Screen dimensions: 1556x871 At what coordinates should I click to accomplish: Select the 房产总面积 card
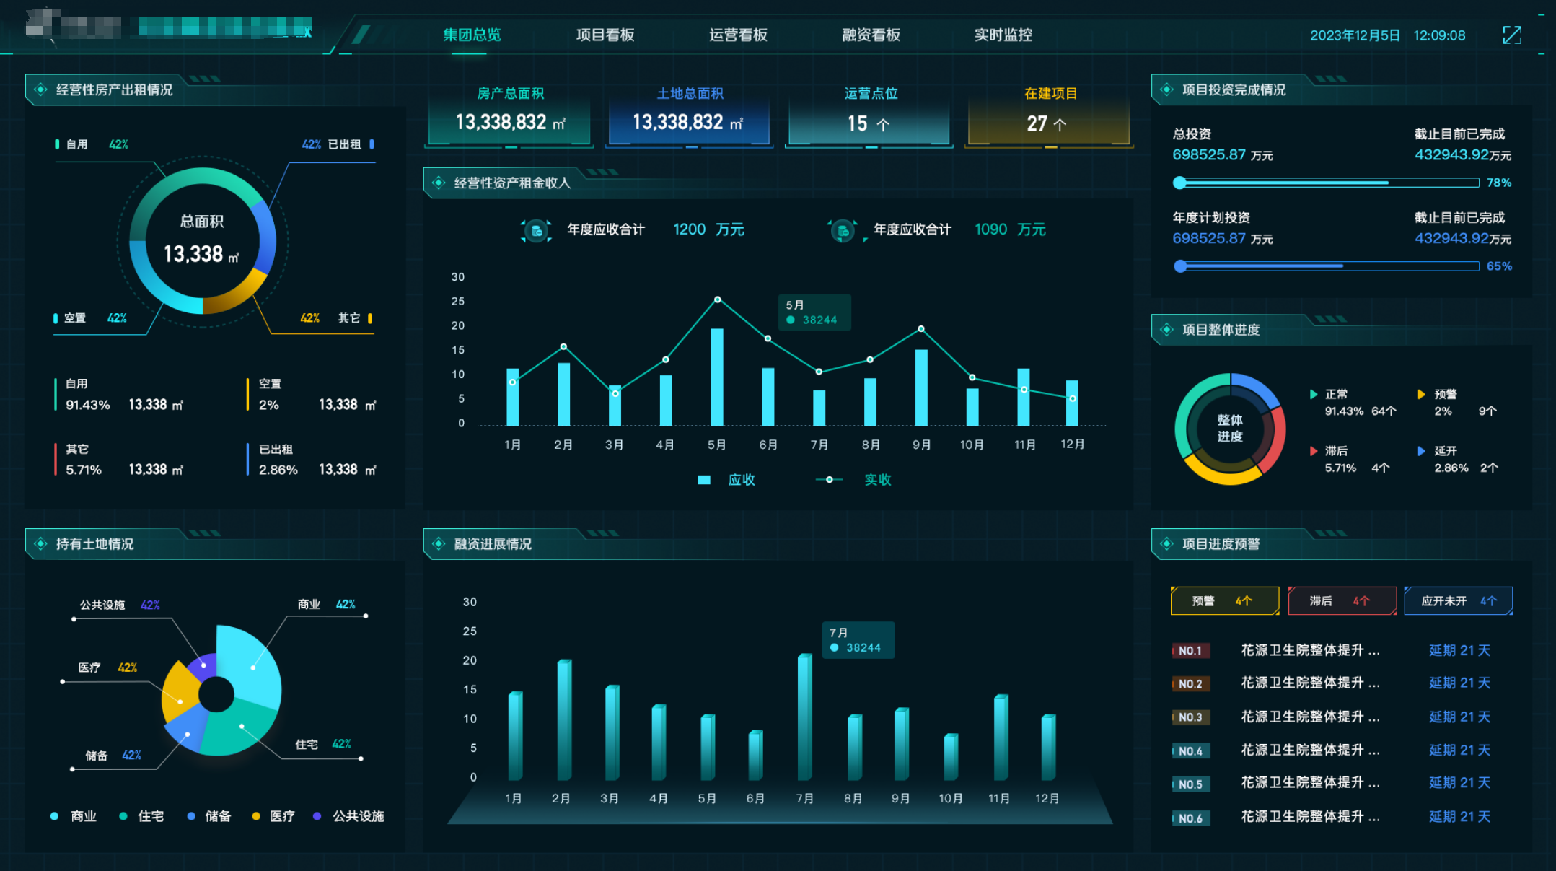pyautogui.click(x=509, y=115)
